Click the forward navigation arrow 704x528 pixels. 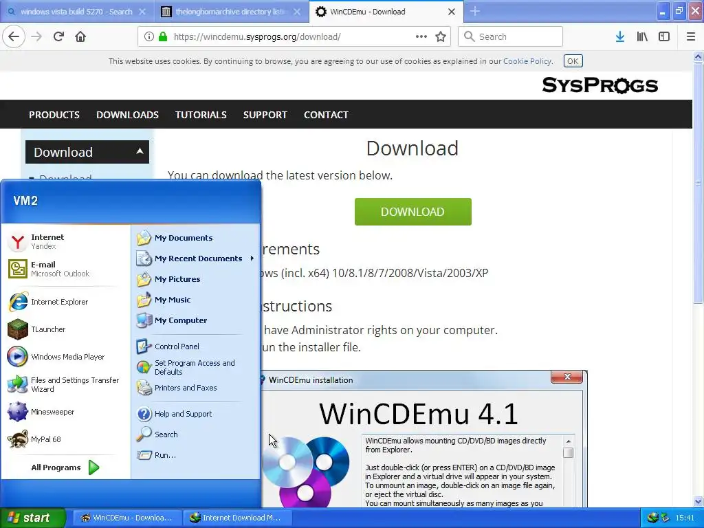[36, 36]
